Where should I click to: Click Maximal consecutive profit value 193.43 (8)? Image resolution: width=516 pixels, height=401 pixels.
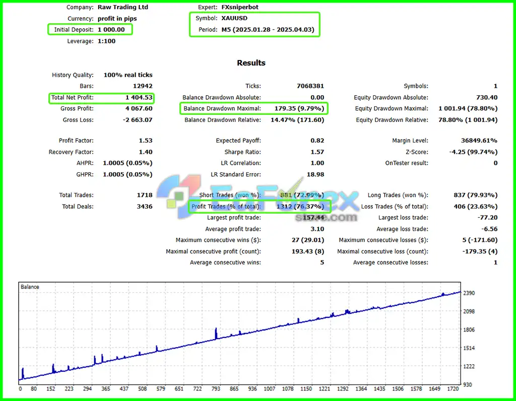[x=308, y=252]
